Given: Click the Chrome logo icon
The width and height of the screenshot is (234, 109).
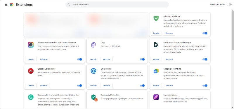Looking at the screenshot, I should coord(11,5).
